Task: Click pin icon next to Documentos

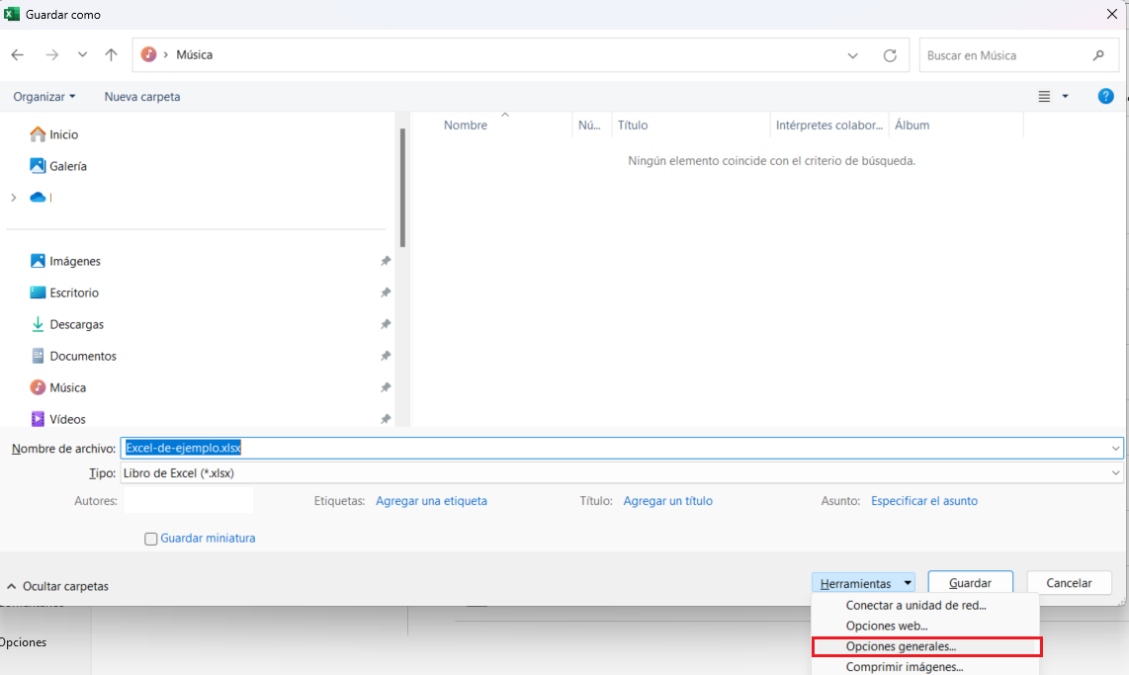Action: pos(386,356)
